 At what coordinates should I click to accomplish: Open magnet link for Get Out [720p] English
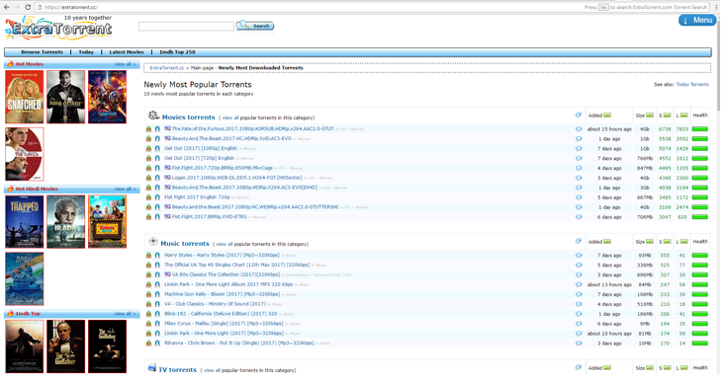(x=157, y=158)
